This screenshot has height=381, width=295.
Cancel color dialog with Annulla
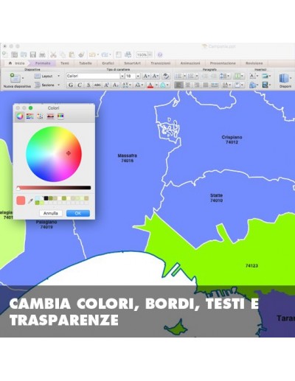(51, 213)
